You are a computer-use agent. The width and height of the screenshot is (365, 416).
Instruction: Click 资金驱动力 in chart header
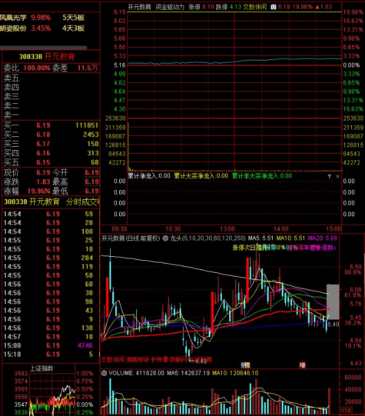170,7
